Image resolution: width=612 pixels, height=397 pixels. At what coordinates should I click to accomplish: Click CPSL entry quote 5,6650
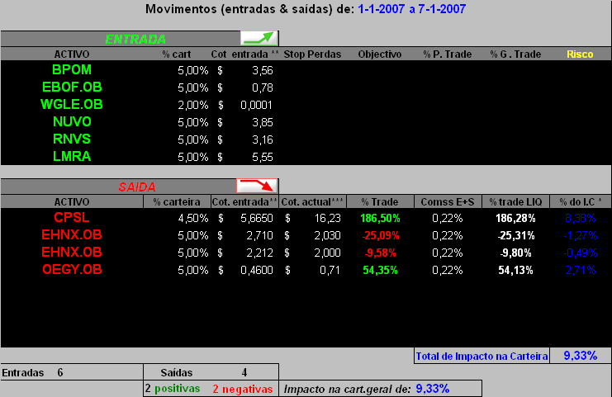(256, 218)
